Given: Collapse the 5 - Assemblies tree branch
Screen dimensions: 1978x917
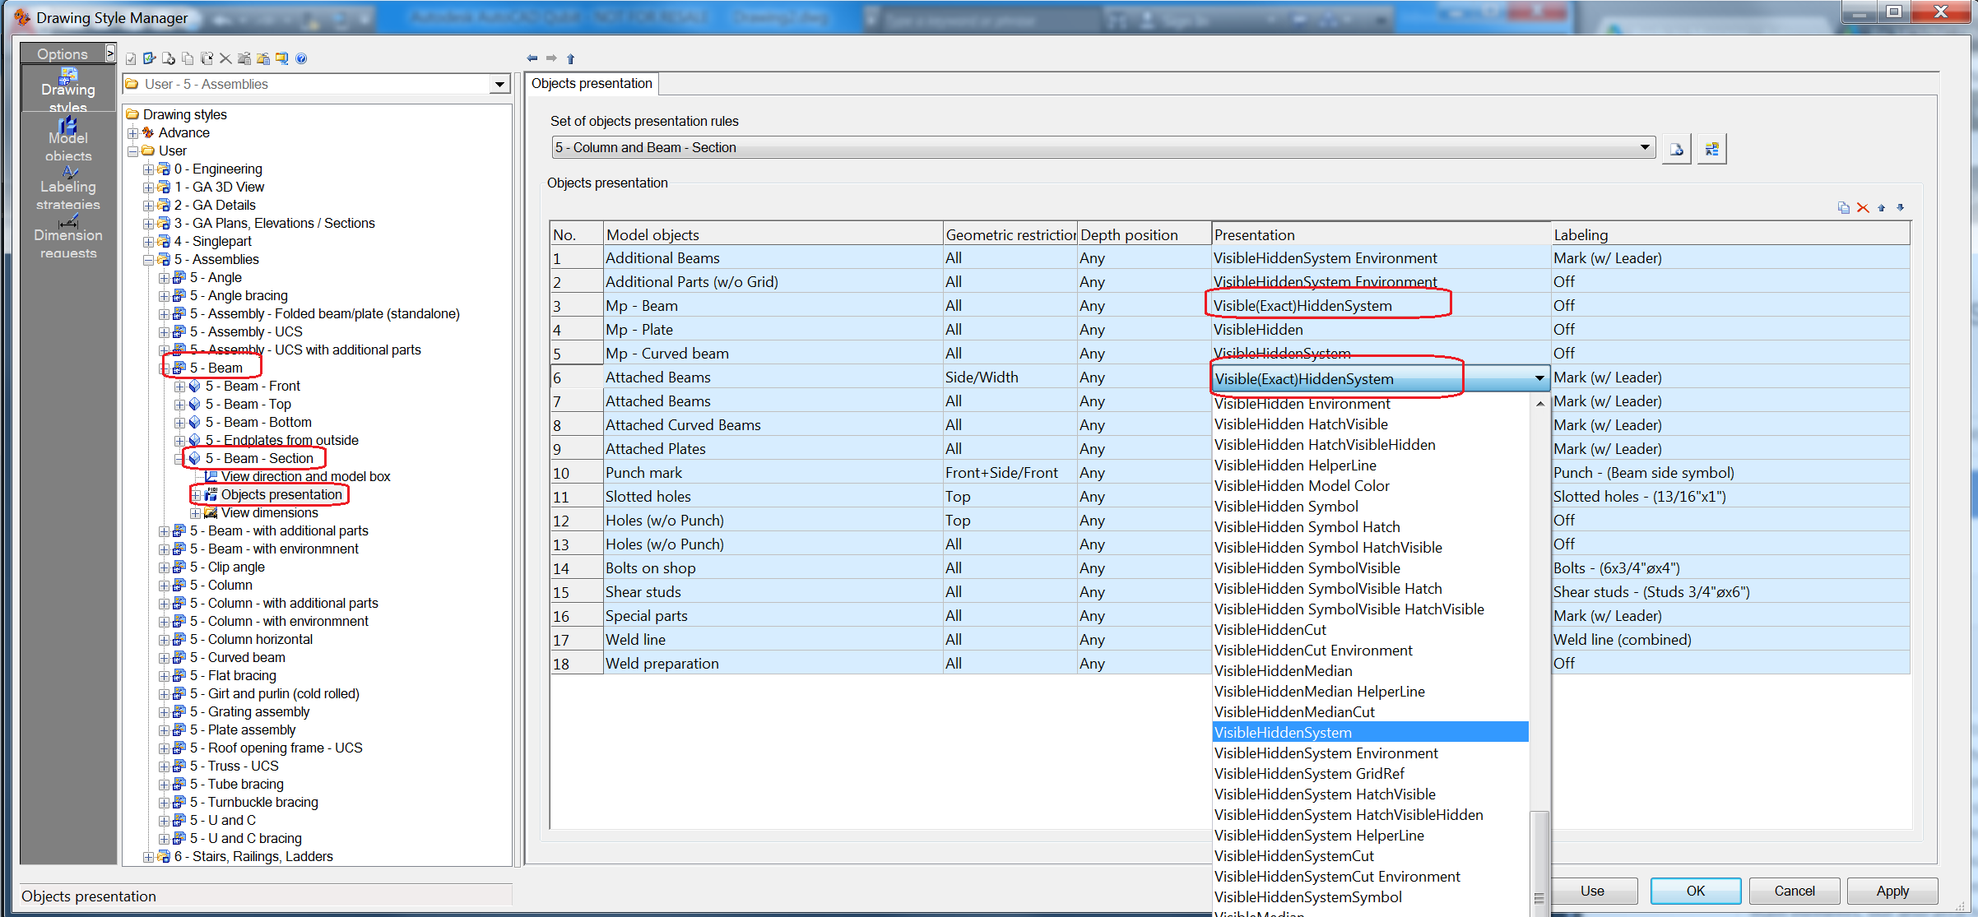Looking at the screenshot, I should 148,259.
